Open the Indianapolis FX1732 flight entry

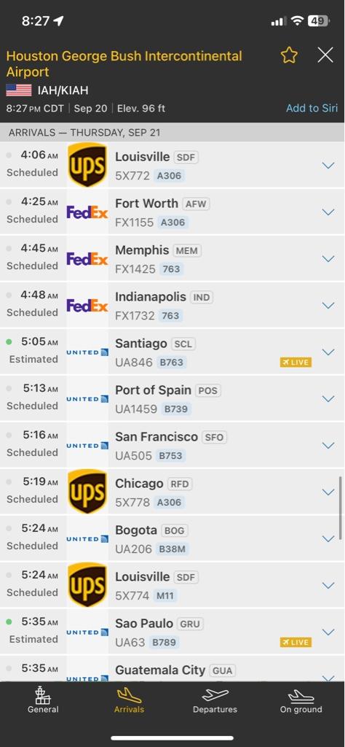click(x=172, y=306)
